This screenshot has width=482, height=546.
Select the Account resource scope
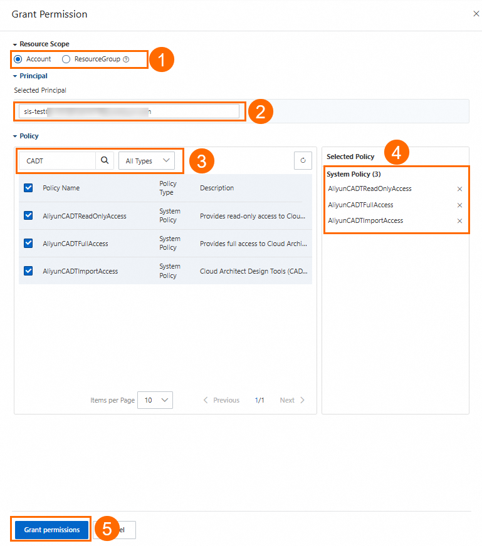coord(18,59)
